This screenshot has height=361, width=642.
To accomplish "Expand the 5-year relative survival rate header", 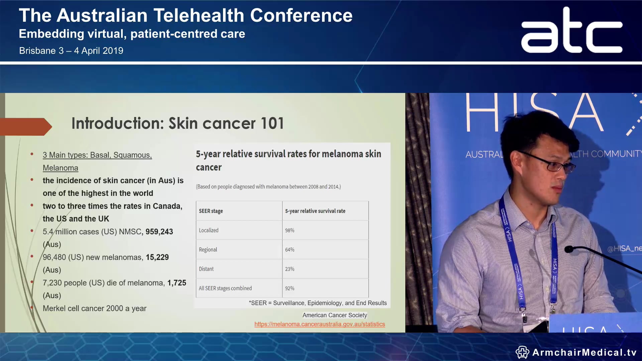I will pyautogui.click(x=316, y=211).
